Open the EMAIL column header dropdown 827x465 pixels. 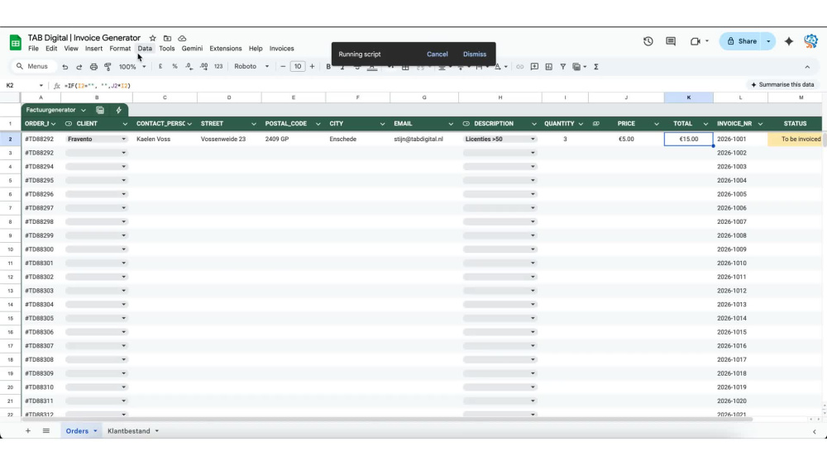(x=451, y=124)
